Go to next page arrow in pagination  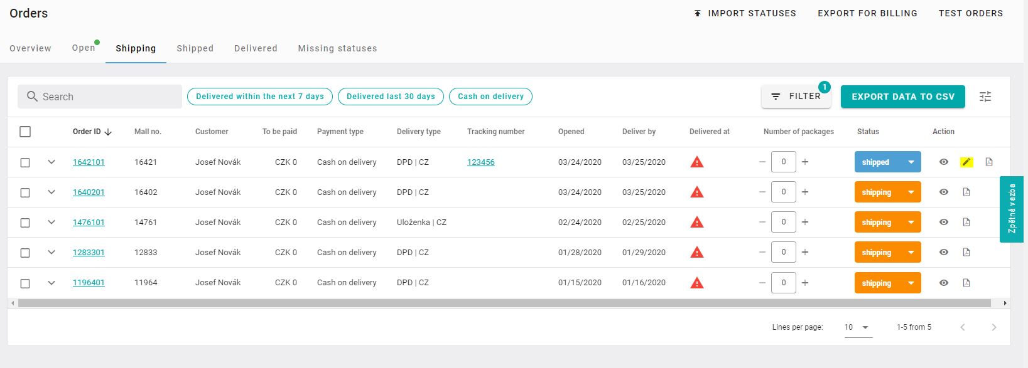click(x=993, y=327)
